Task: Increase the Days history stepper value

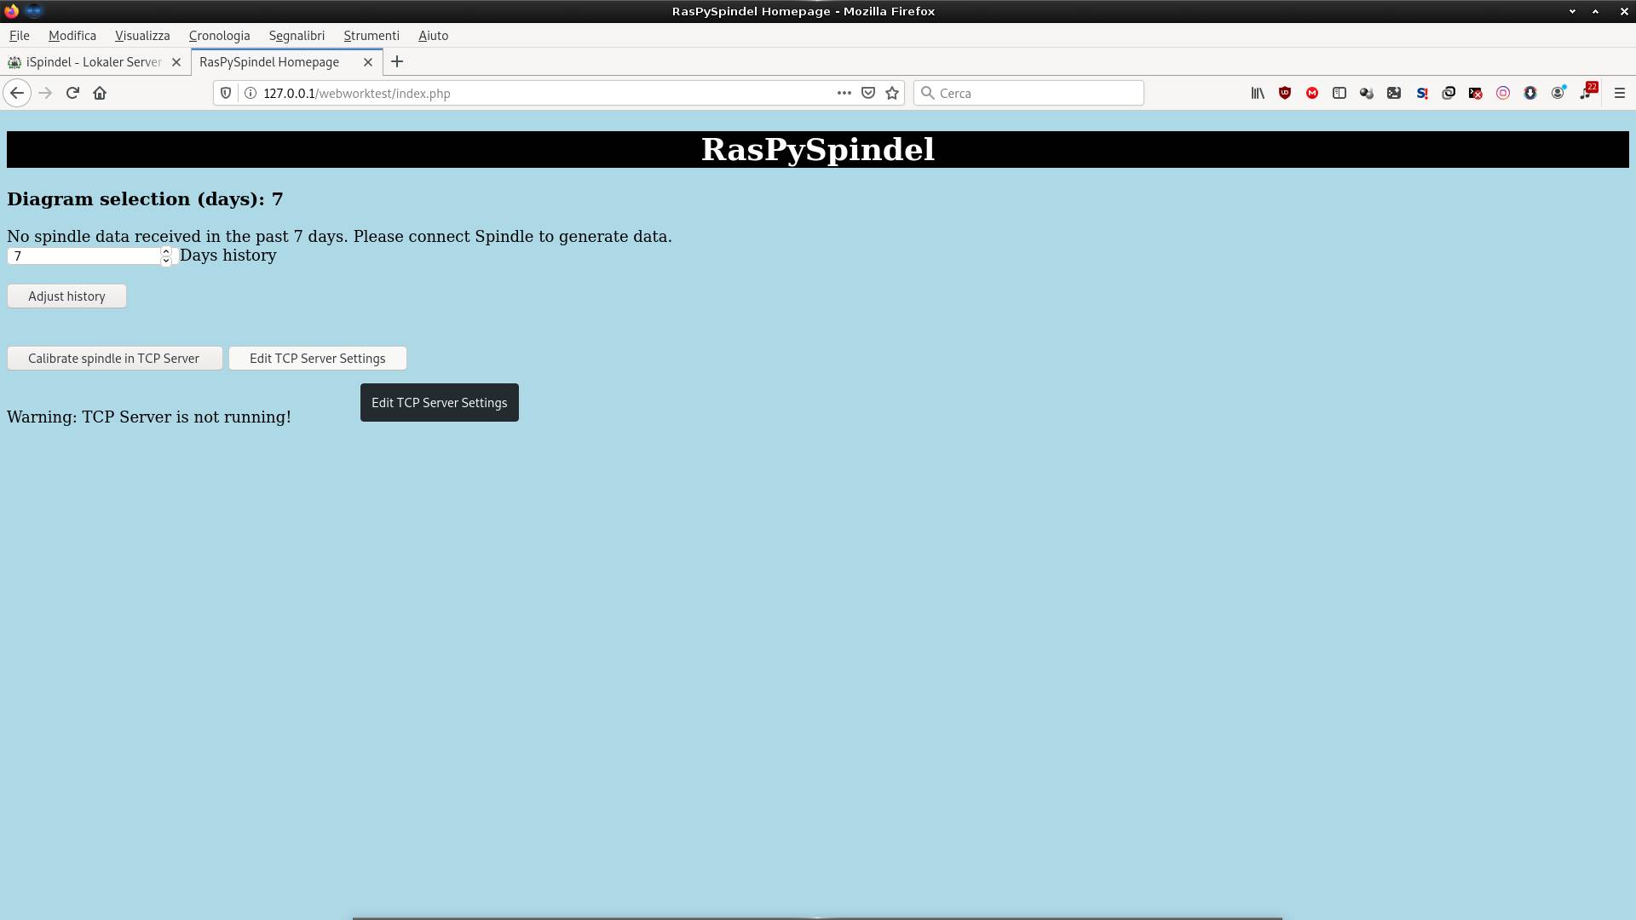Action: coord(166,251)
